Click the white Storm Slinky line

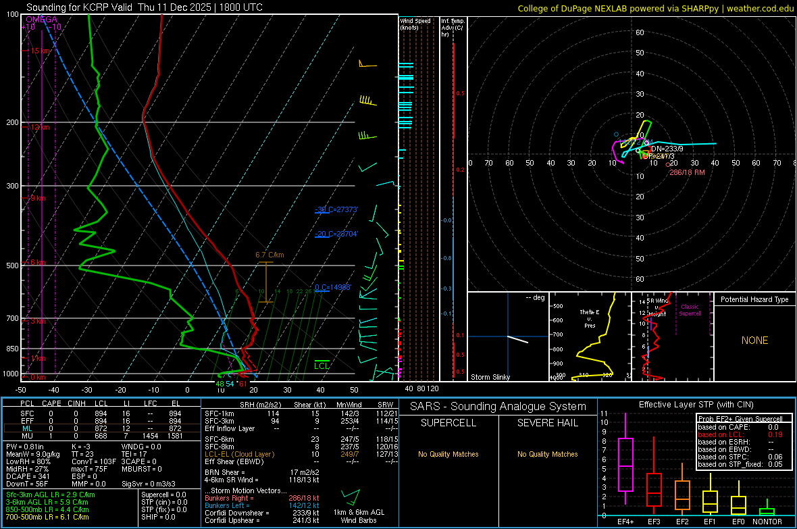coord(517,339)
